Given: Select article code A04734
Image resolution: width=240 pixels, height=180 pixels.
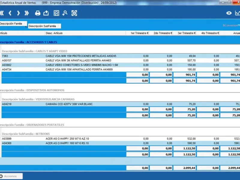Looking at the screenshot, I should [x=7, y=70].
